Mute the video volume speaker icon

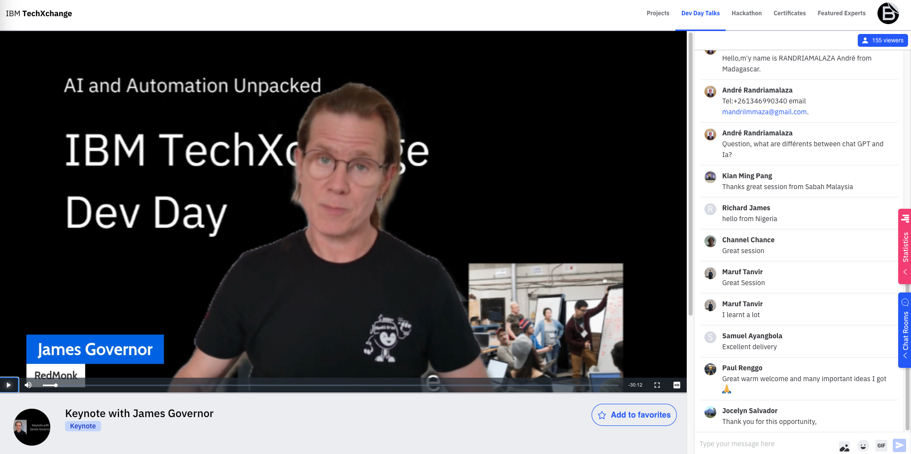pos(28,385)
